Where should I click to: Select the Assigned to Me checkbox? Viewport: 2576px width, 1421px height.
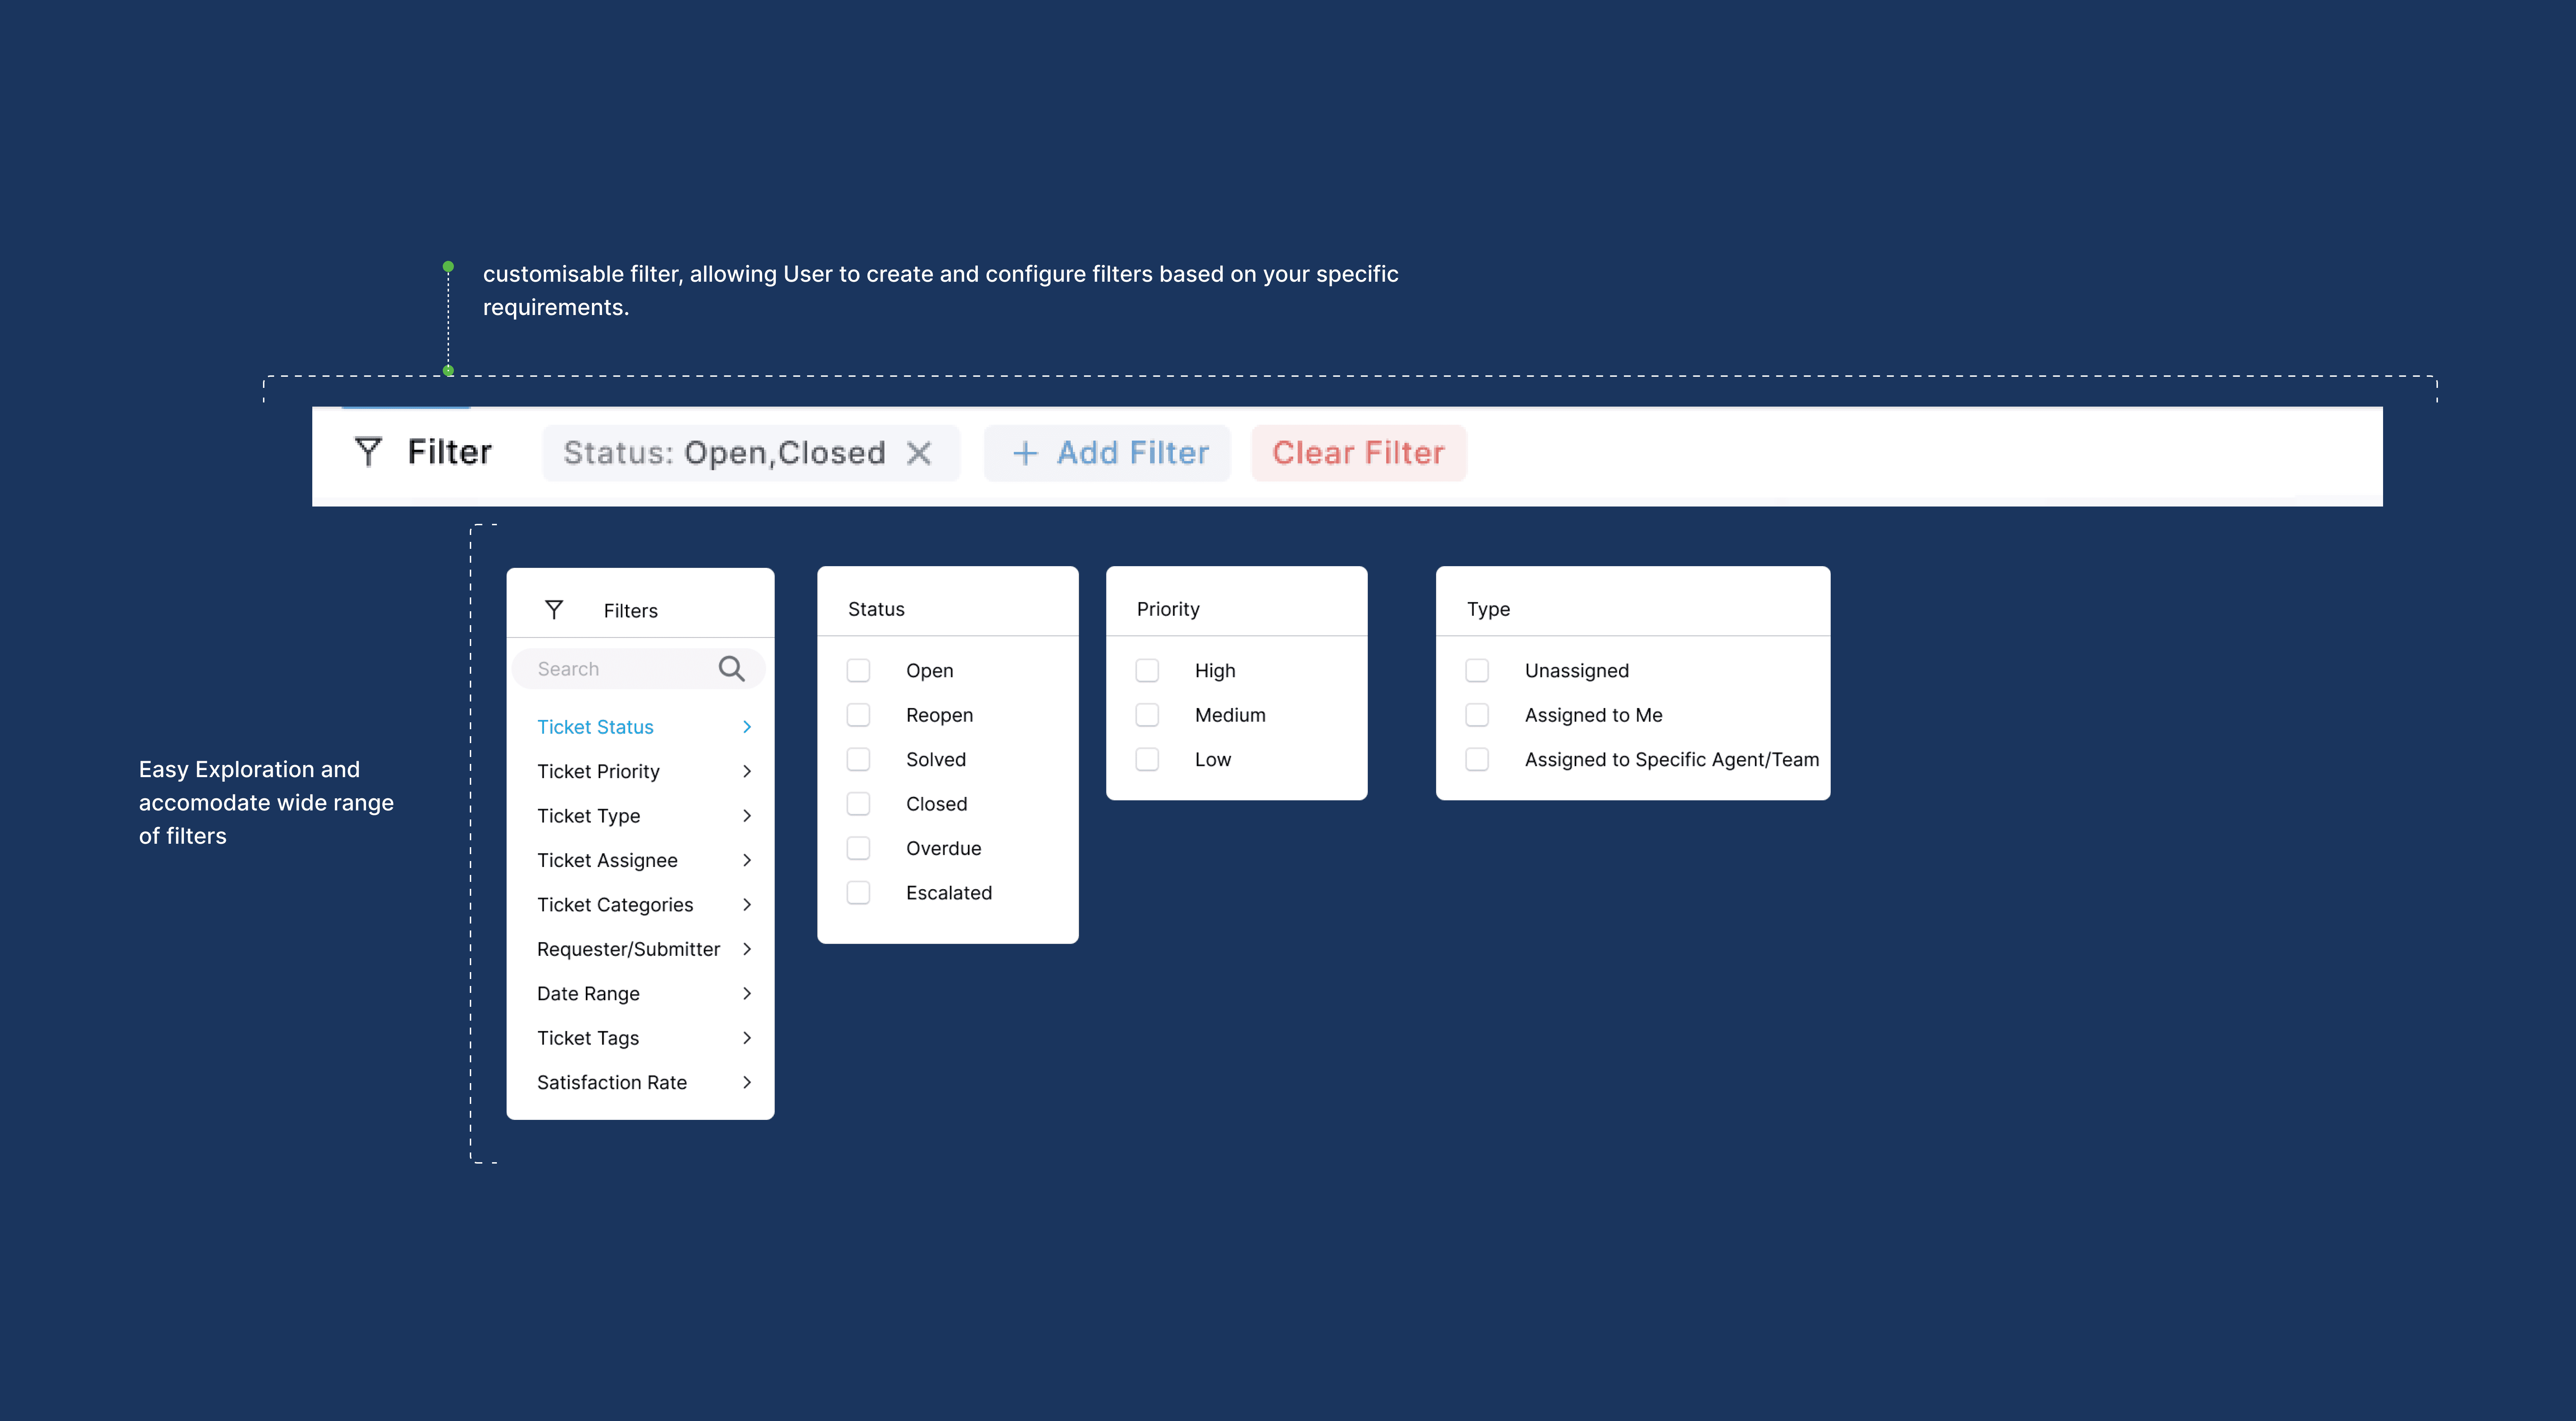1477,715
